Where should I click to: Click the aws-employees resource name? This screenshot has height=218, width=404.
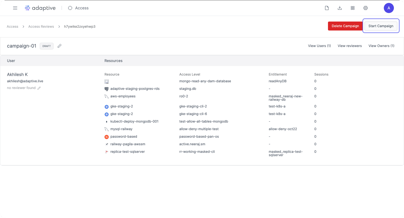coord(123,96)
